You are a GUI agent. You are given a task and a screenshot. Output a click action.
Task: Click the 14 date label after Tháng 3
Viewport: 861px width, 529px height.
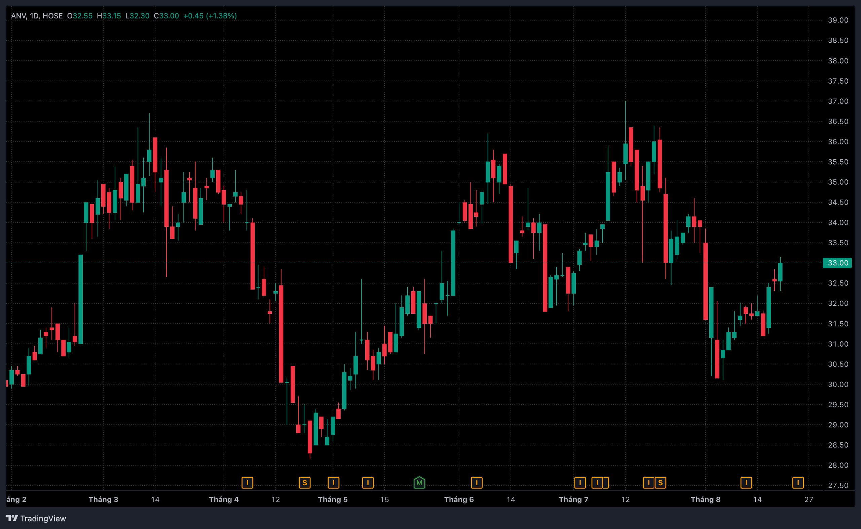click(x=155, y=499)
